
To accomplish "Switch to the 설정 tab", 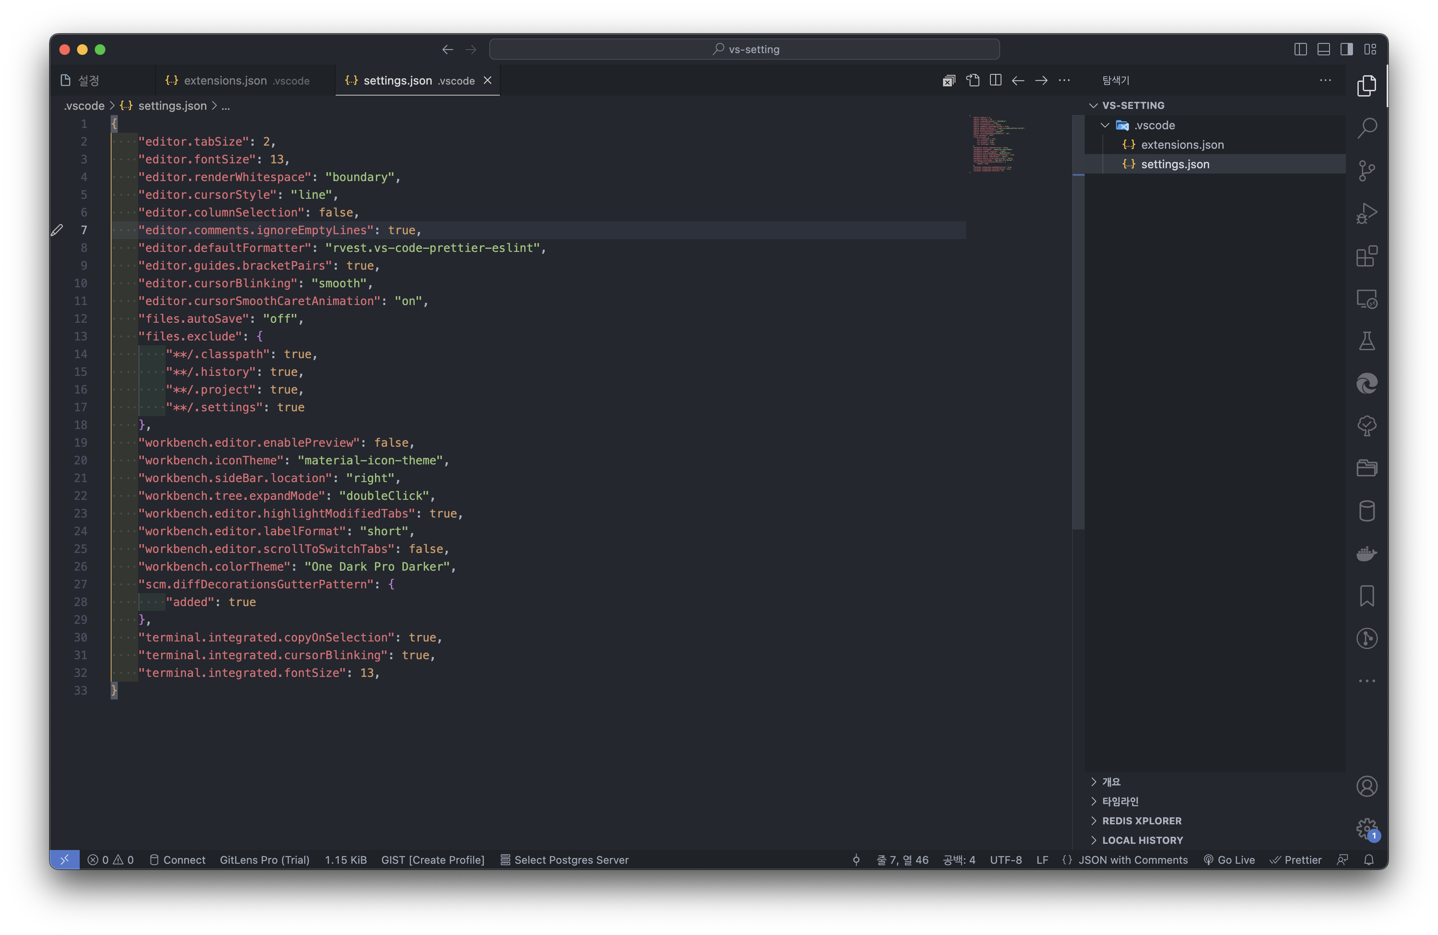I will tap(88, 81).
